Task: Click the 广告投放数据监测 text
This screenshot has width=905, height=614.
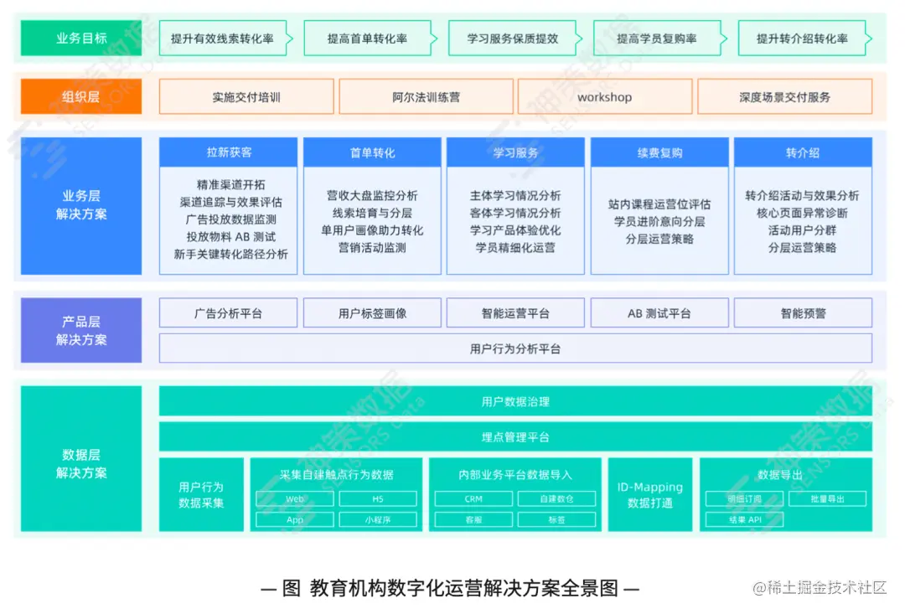Action: (x=231, y=219)
